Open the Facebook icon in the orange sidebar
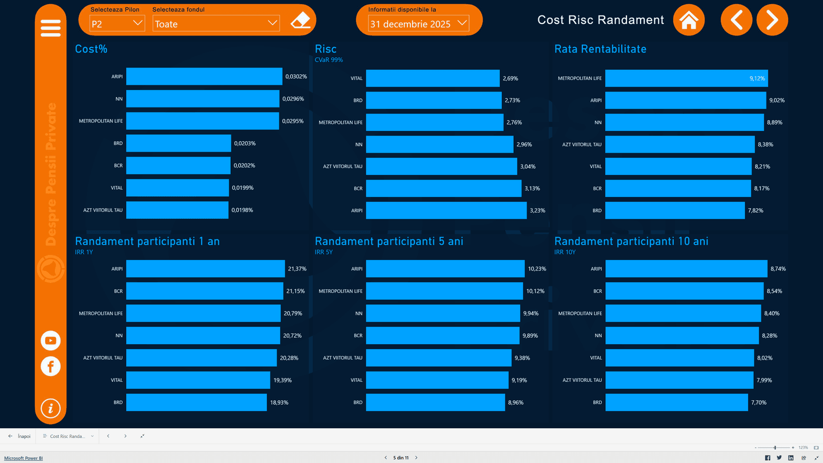This screenshot has width=823, height=463. pyautogui.click(x=50, y=366)
